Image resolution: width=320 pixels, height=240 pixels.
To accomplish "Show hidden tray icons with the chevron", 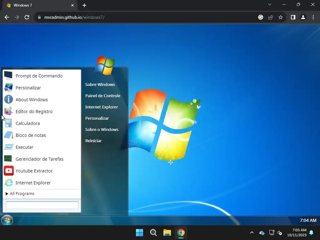I will coord(252,232).
